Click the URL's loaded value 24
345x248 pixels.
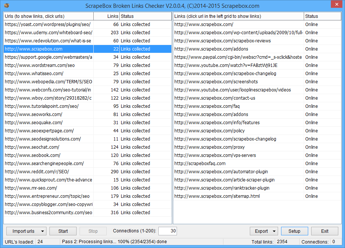(x=40, y=242)
